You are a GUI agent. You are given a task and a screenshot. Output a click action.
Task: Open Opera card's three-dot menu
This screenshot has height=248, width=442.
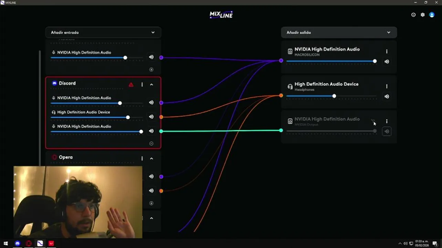point(142,158)
